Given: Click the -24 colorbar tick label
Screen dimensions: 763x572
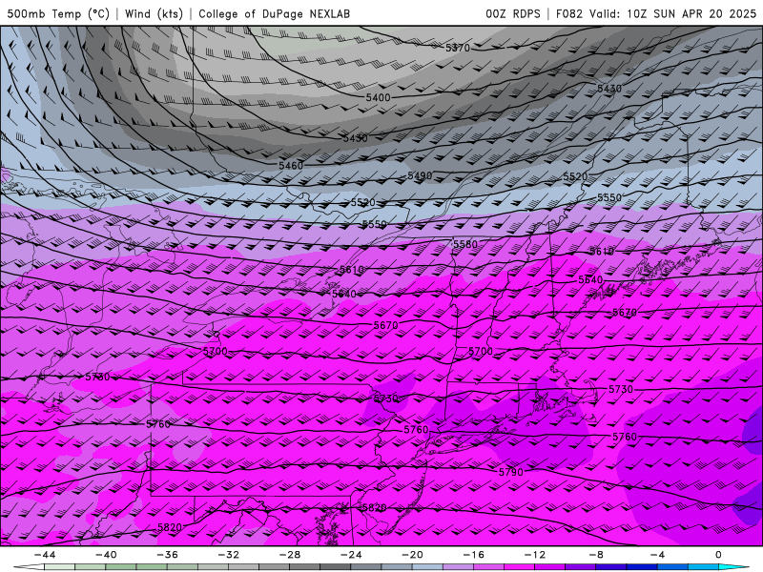Looking at the screenshot, I should (x=351, y=555).
